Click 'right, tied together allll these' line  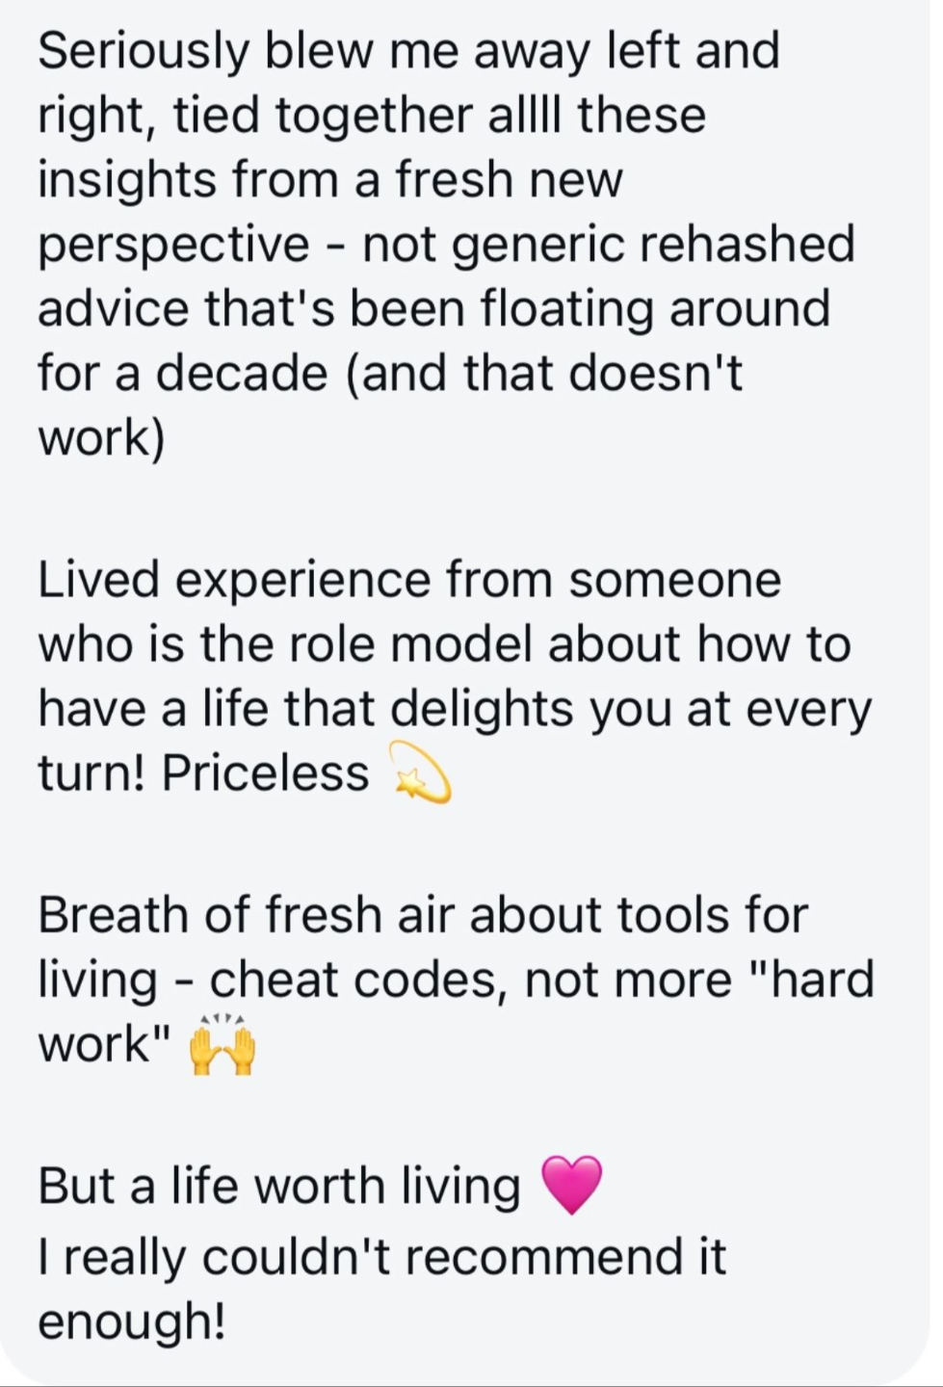[x=372, y=116]
